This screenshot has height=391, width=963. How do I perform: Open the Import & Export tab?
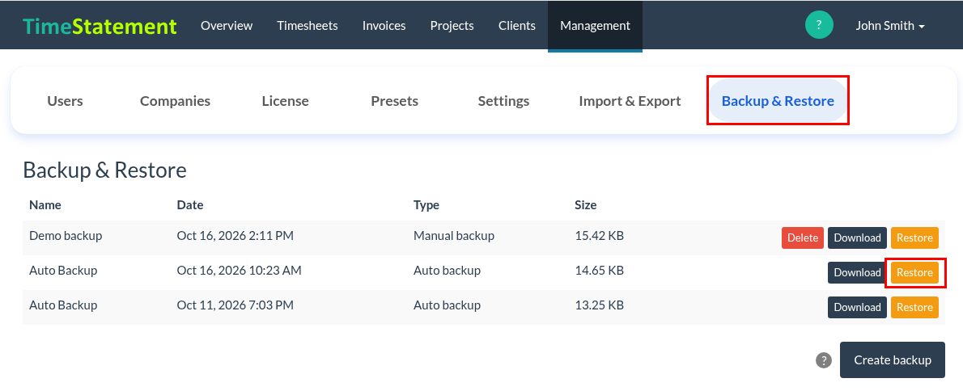630,101
